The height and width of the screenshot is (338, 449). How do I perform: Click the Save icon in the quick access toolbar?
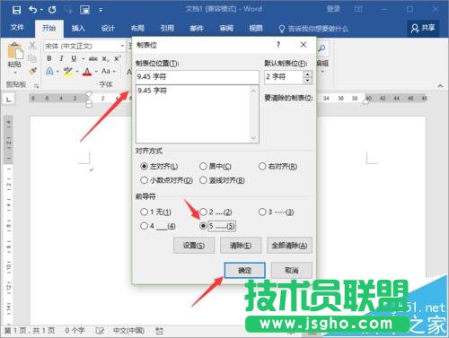coord(16,10)
